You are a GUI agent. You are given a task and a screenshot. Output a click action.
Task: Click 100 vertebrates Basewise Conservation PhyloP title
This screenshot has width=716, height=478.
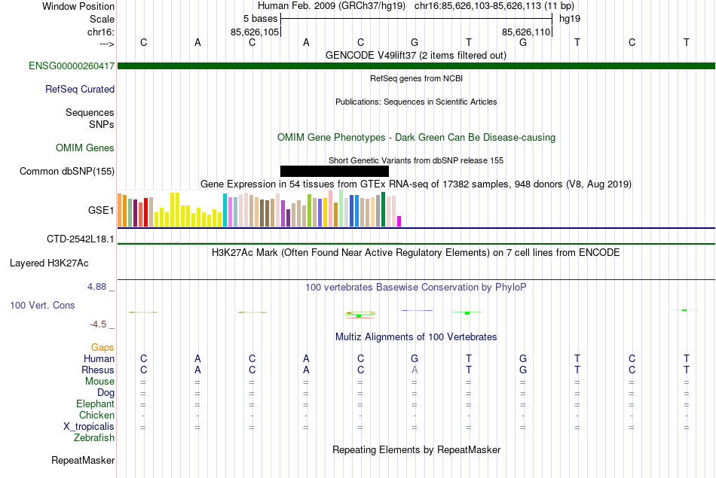tap(416, 288)
